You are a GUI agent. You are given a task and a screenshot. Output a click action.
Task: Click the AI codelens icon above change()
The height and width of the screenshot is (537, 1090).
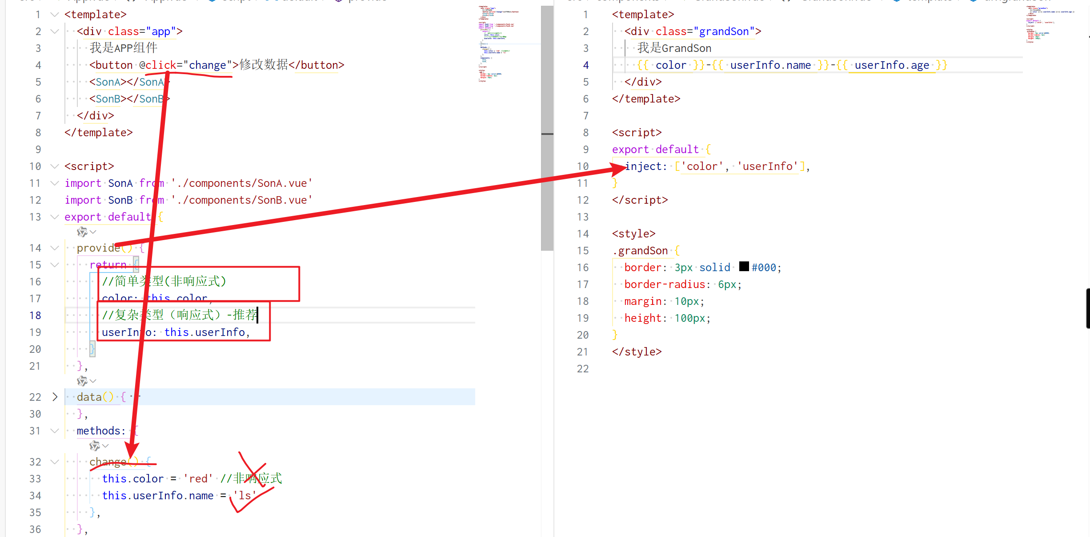pyautogui.click(x=94, y=446)
